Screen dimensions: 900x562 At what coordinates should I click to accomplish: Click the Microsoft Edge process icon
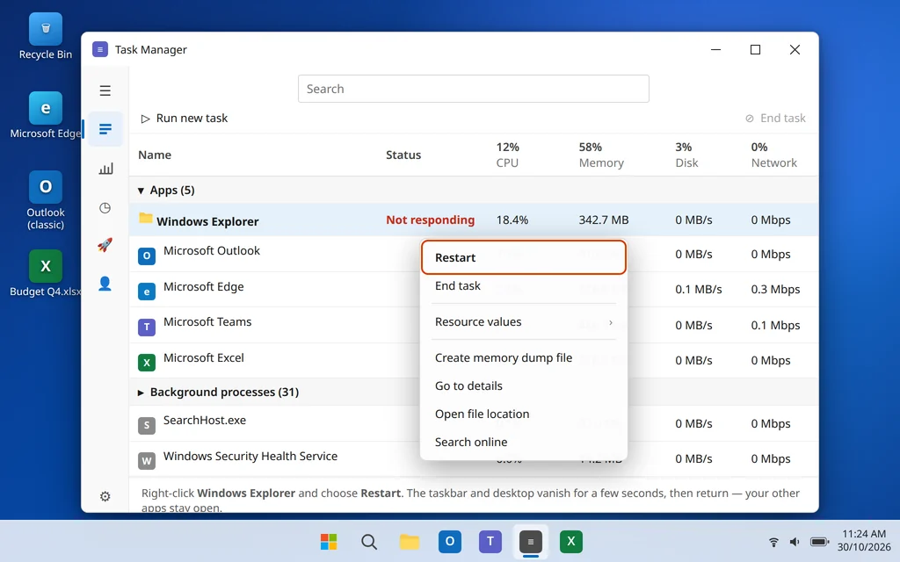tap(147, 292)
